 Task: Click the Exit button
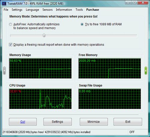point(128,122)
